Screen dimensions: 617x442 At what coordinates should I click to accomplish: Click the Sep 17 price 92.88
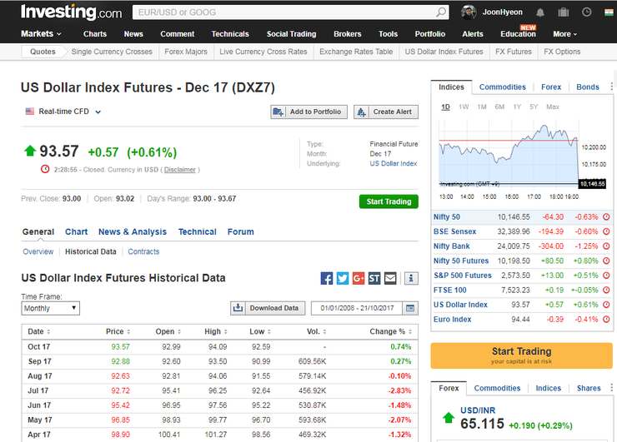tap(120, 361)
